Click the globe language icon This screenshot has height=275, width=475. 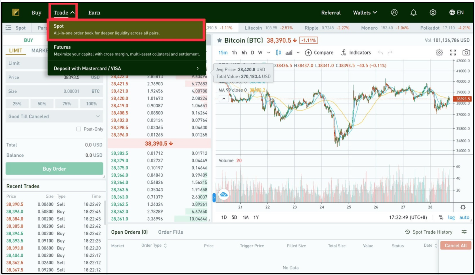click(x=452, y=13)
